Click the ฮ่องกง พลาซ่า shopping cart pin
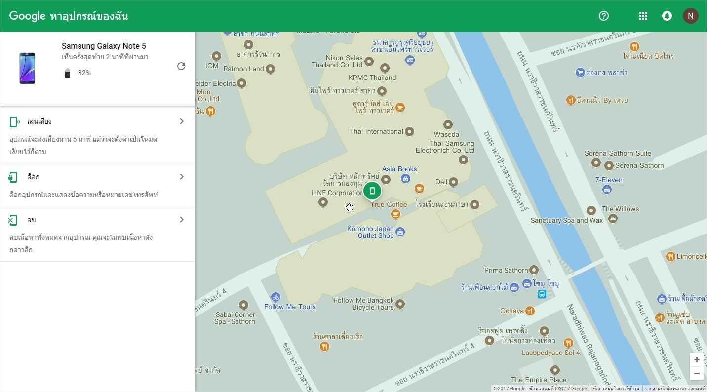Image resolution: width=707 pixels, height=392 pixels. click(x=580, y=73)
